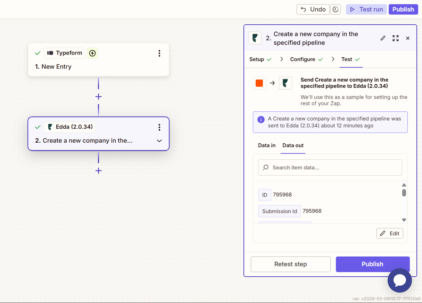422x303 pixels.
Task: Click the Retest step button
Action: coord(290,264)
